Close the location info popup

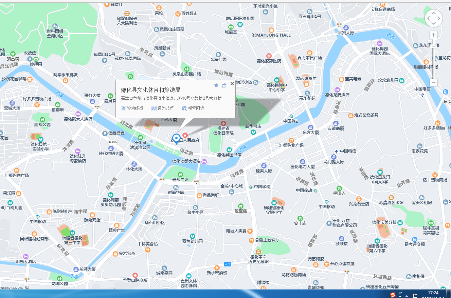[x=232, y=83]
